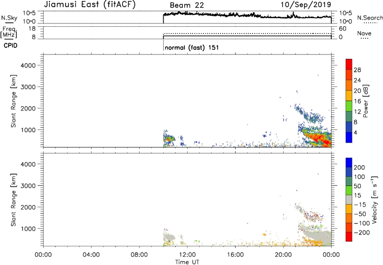
Task: Click the '12:00' time axis tick
Action: click(x=187, y=255)
